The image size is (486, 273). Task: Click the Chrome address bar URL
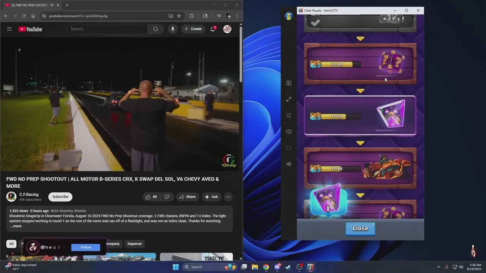78,16
